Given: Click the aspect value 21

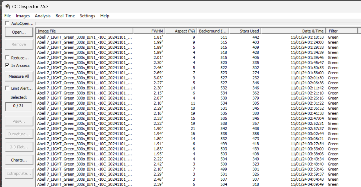Looking at the screenshot, I should pos(193,128).
